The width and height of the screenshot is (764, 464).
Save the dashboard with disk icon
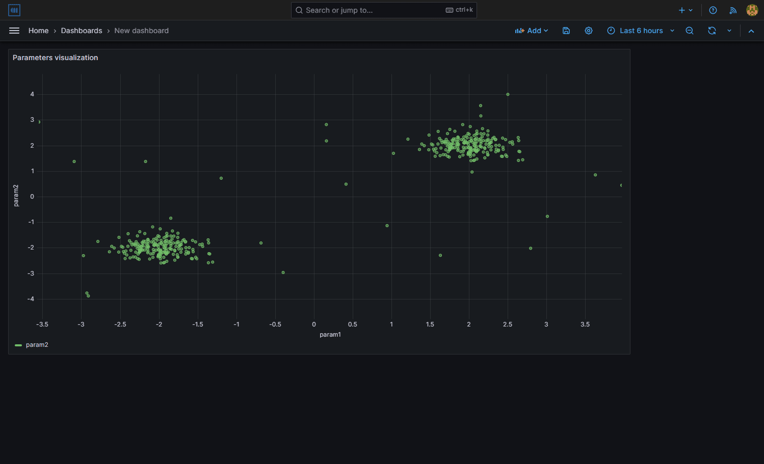566,31
